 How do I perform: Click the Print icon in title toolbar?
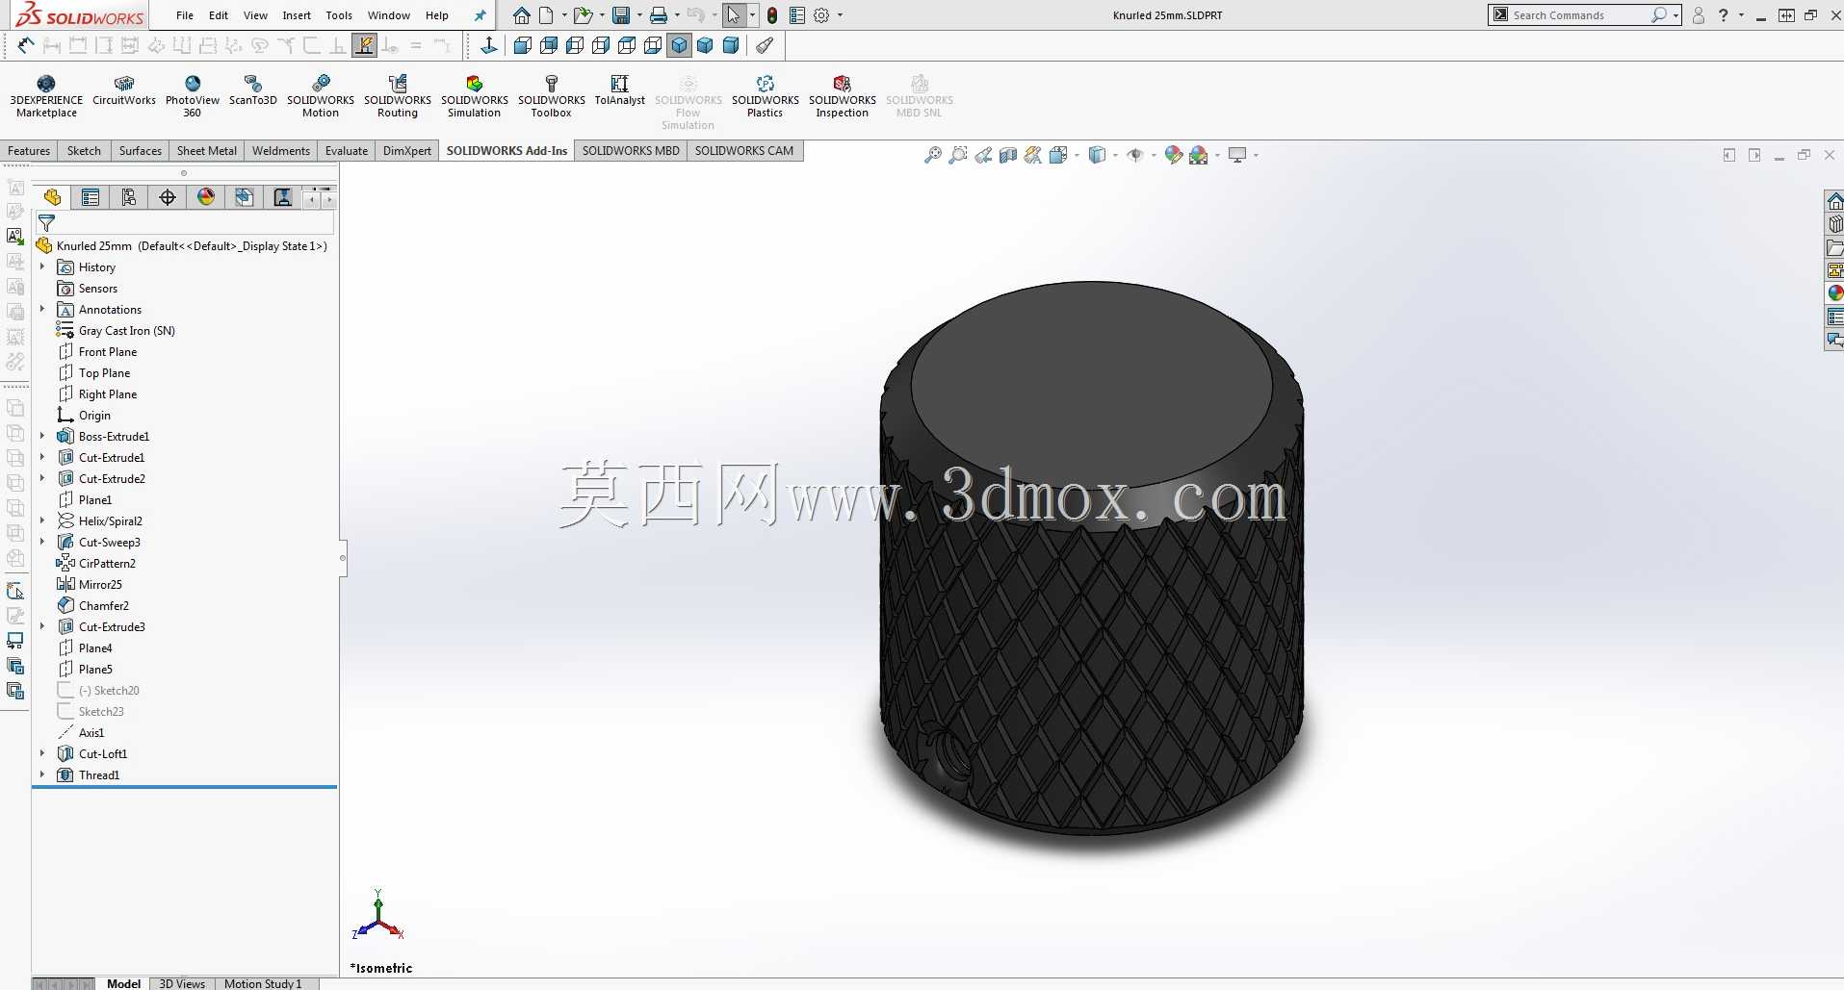point(659,15)
